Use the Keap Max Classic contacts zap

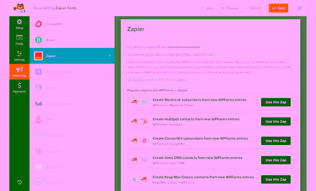point(276,179)
